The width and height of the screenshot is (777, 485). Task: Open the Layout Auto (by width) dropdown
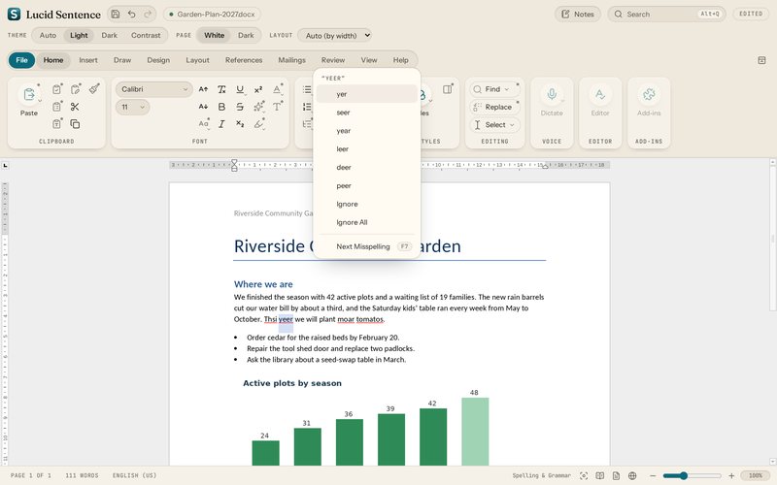[x=334, y=35]
